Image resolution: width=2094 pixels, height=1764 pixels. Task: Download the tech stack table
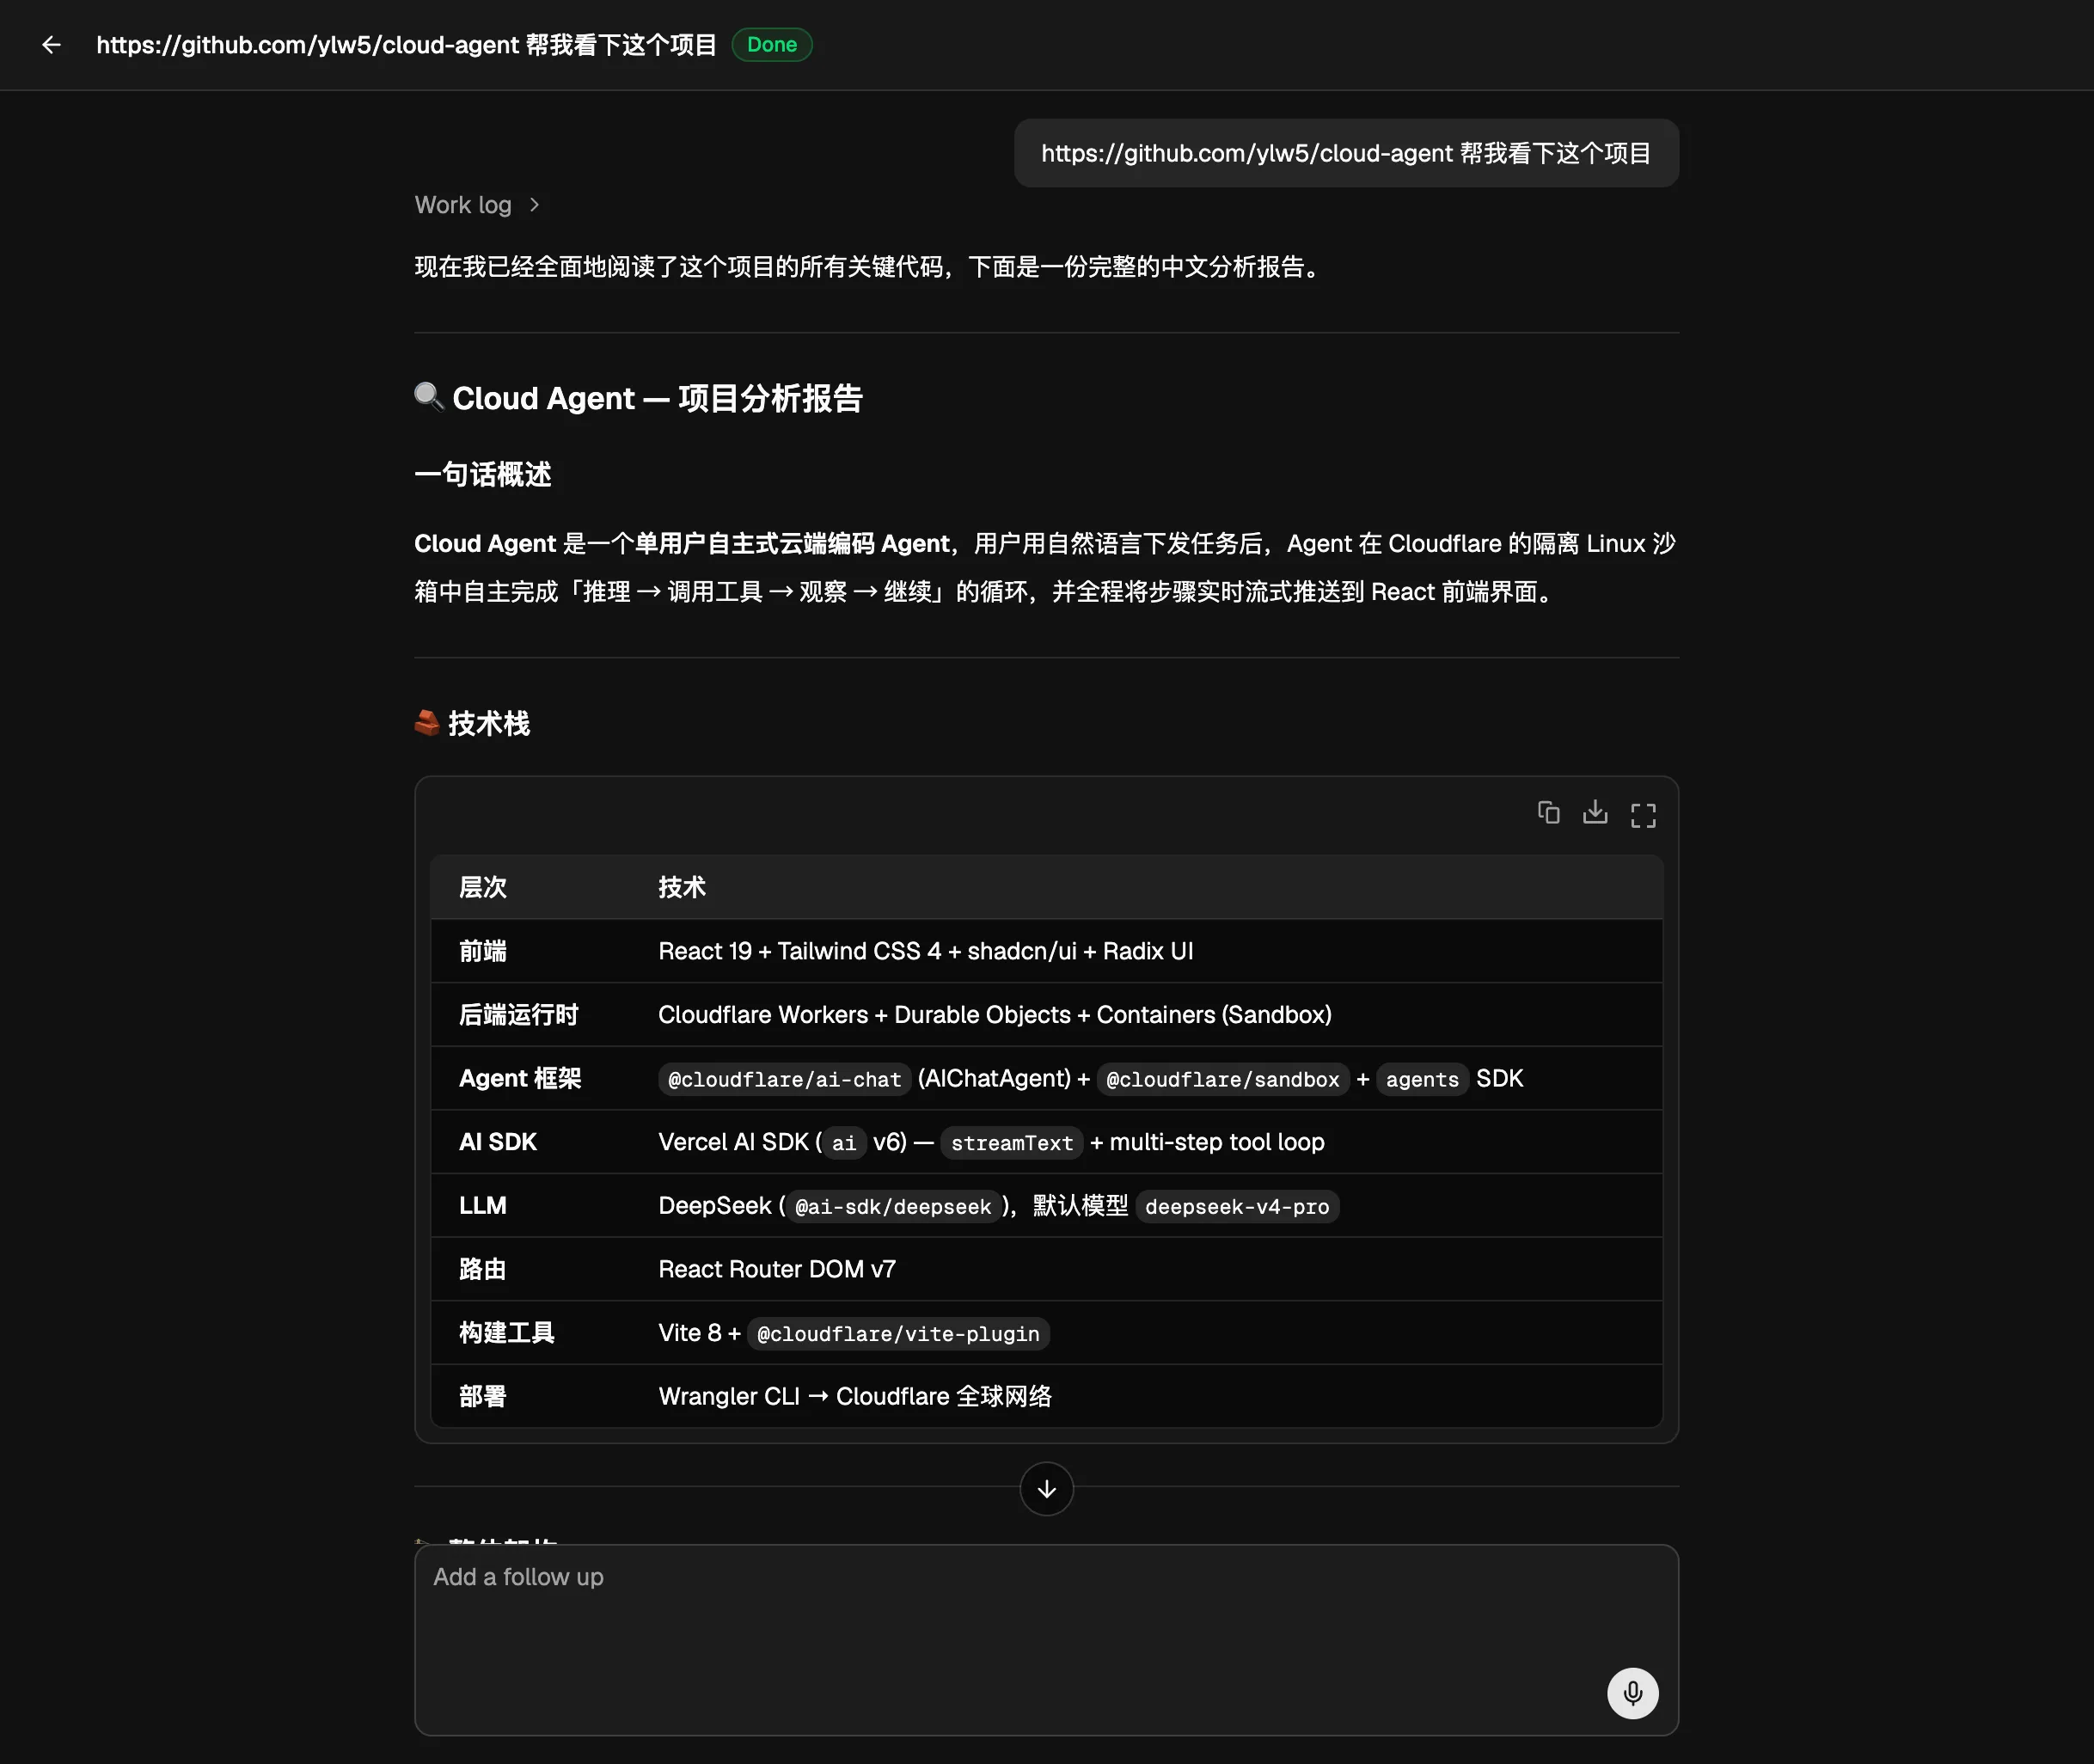[1595, 812]
